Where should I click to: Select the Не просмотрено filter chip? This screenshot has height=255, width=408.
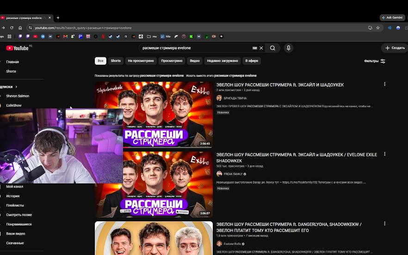[141, 61]
